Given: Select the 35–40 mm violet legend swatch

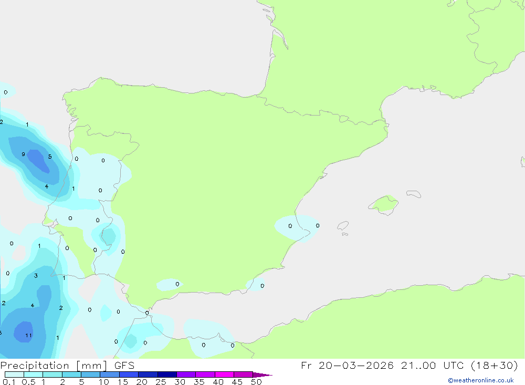Looking at the screenshot, I should tap(205, 374).
